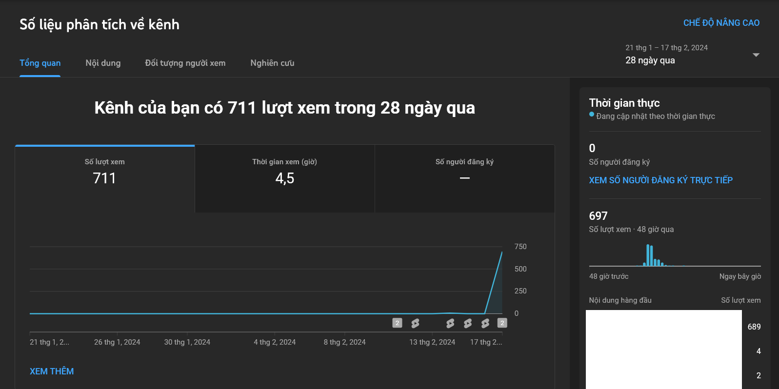The height and width of the screenshot is (389, 779).
Task: Click the page title "Số liệu phân tích về kênh"
Action: pos(100,24)
